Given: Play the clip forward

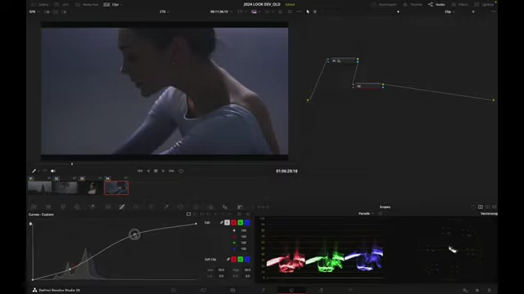Looking at the screenshot, I should (164, 171).
